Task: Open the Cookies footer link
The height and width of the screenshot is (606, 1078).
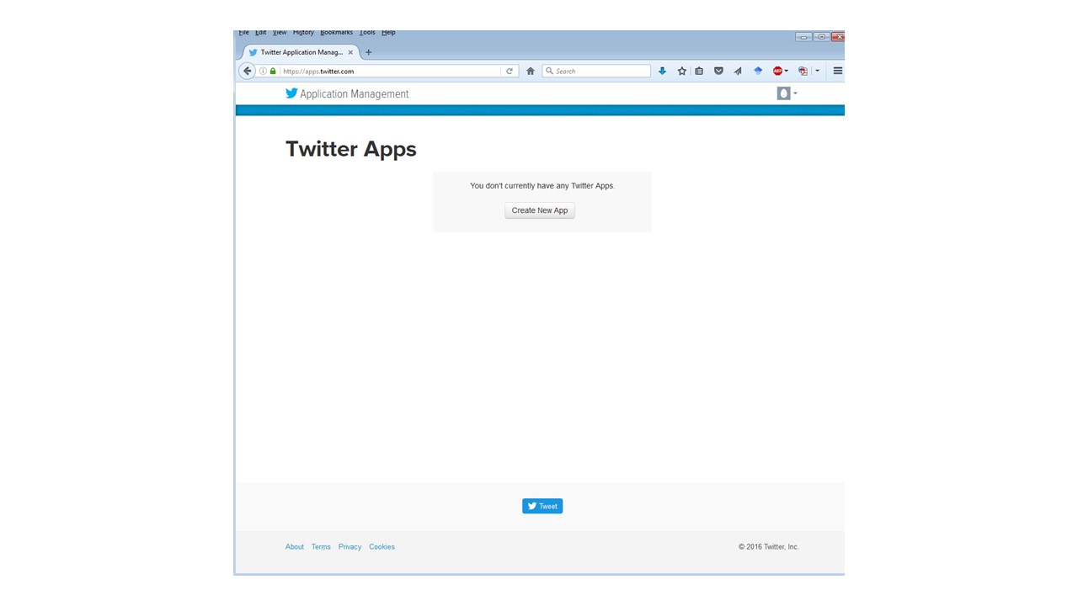Action: coord(382,547)
